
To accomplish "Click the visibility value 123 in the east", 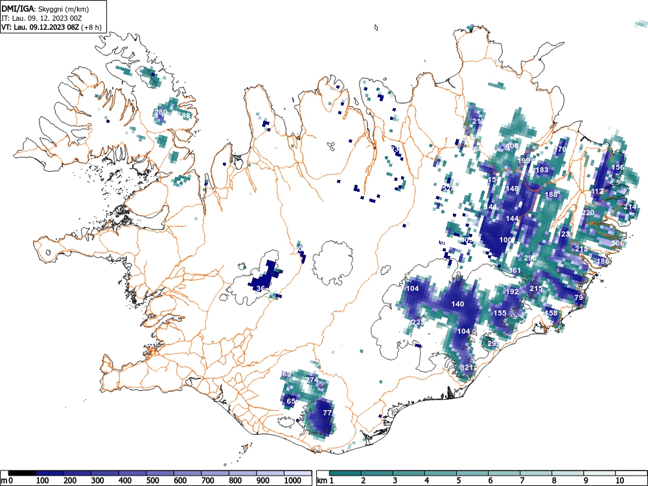I will [x=563, y=234].
